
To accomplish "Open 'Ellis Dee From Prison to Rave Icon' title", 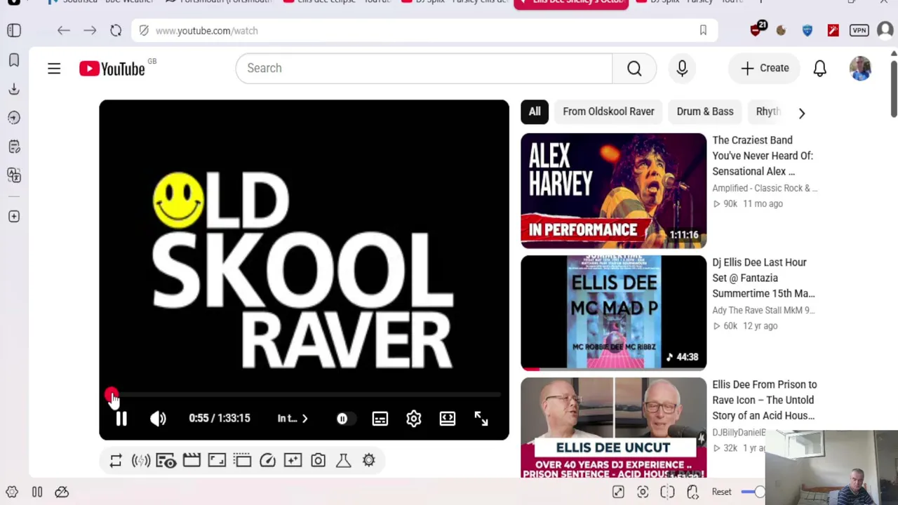I will click(x=765, y=400).
